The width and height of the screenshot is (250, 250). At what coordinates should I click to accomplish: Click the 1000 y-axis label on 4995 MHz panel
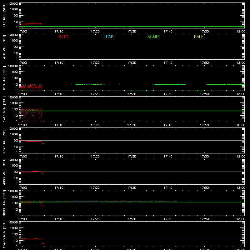click(14, 166)
